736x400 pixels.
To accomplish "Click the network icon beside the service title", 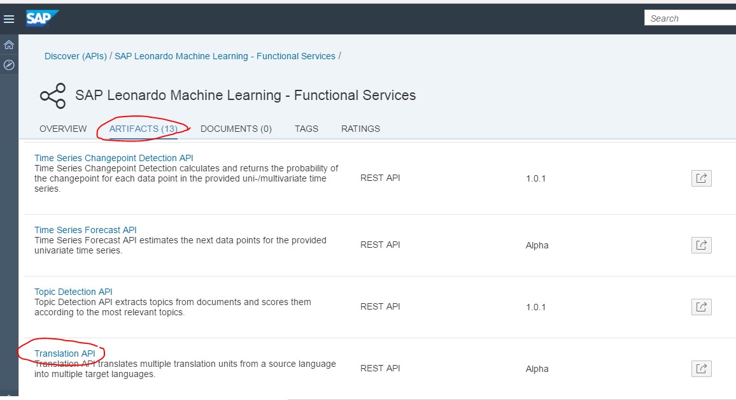I will [x=53, y=94].
